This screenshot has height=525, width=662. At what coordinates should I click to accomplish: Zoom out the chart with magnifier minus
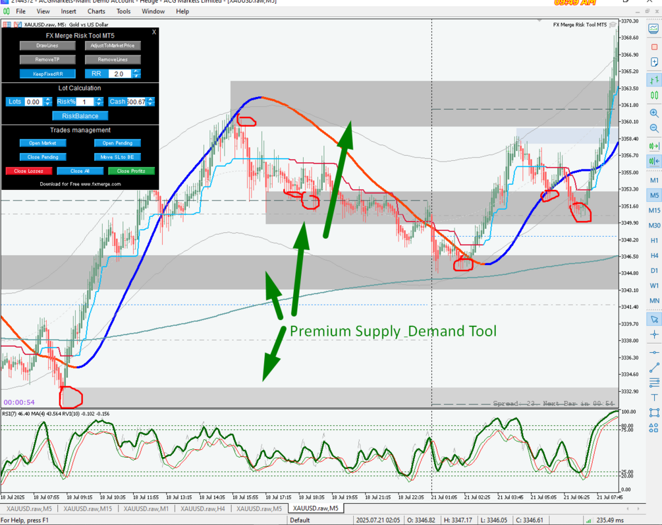point(654,128)
